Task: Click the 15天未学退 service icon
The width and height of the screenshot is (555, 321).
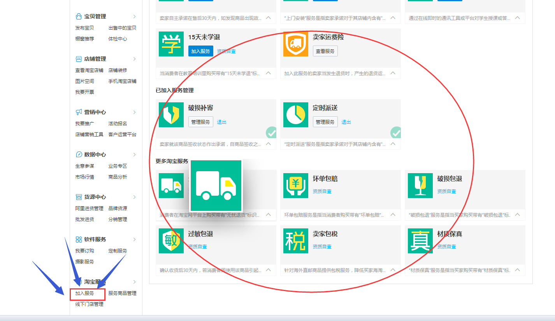Action: [x=171, y=44]
